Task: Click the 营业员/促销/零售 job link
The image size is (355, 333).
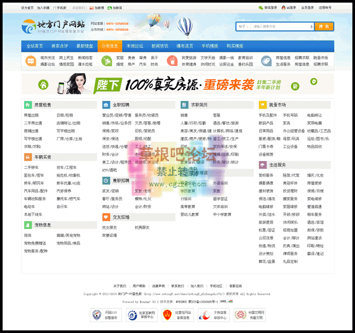Action: click(116, 116)
